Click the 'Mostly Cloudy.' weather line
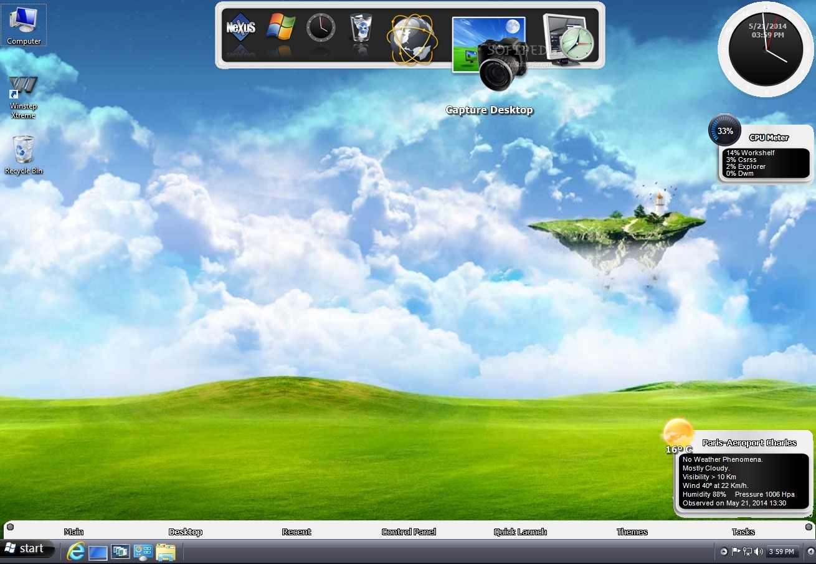Screen dimensions: 816x564 point(706,468)
